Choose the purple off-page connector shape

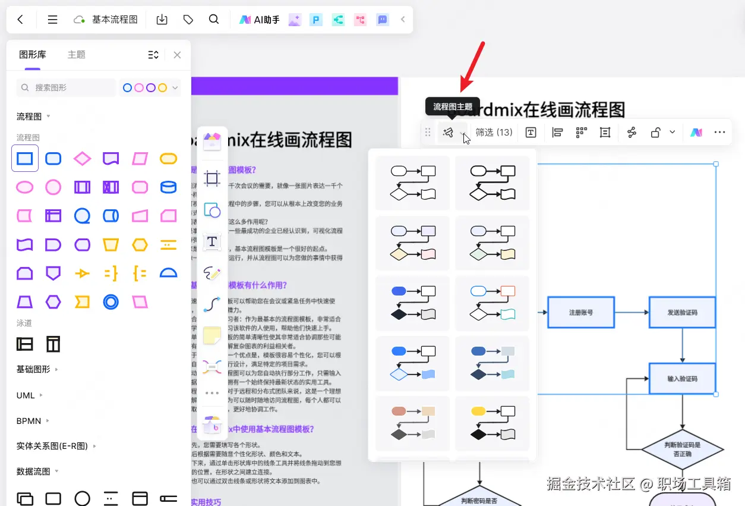[x=53, y=273]
